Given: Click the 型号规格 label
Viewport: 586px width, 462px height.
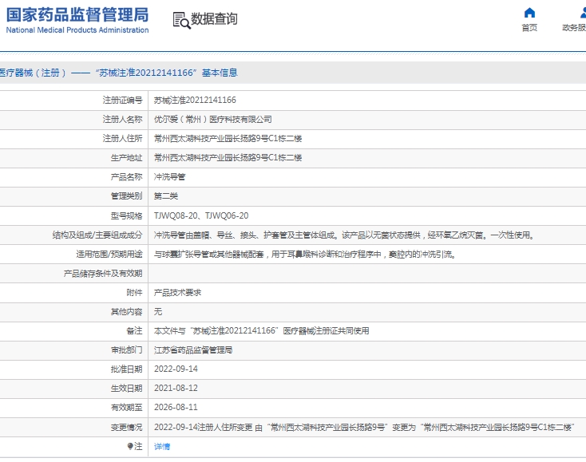Looking at the screenshot, I should click(x=126, y=215).
